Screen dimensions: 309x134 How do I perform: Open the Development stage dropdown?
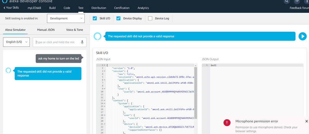click(66, 18)
